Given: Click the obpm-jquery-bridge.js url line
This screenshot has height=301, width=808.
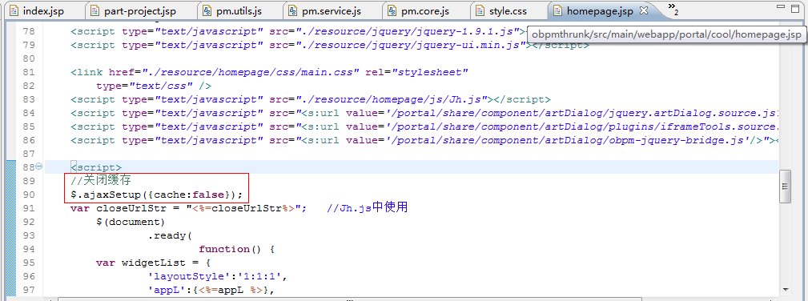Looking at the screenshot, I should (x=424, y=139).
